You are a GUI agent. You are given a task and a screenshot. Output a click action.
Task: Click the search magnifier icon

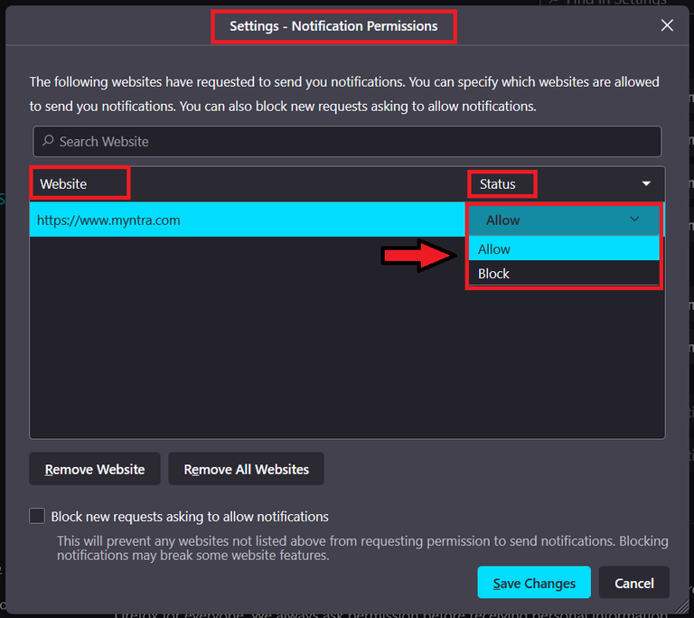[48, 141]
